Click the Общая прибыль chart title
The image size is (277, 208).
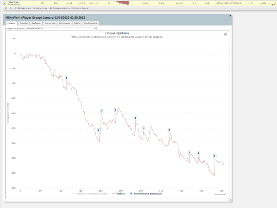point(117,33)
